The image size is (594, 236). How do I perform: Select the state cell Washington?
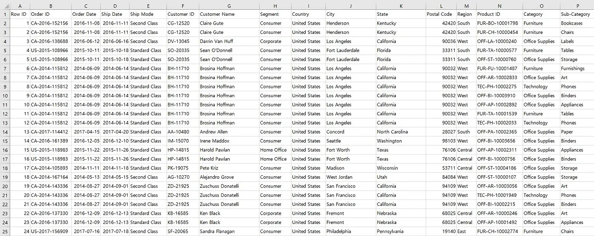pyautogui.click(x=401, y=141)
